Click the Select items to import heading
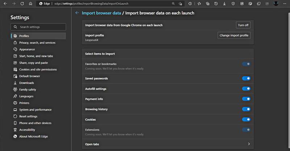This screenshot has height=151, width=290. pos(100,54)
